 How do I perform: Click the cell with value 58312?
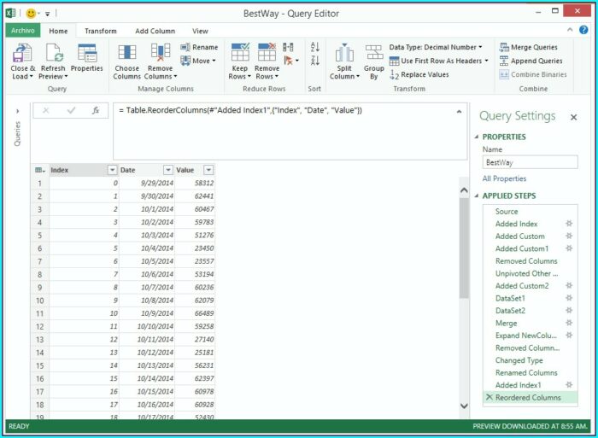tap(196, 183)
